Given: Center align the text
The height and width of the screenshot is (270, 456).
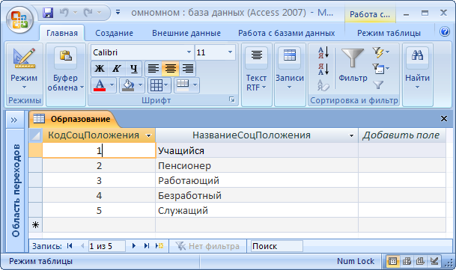Looking at the screenshot, I should [171, 69].
